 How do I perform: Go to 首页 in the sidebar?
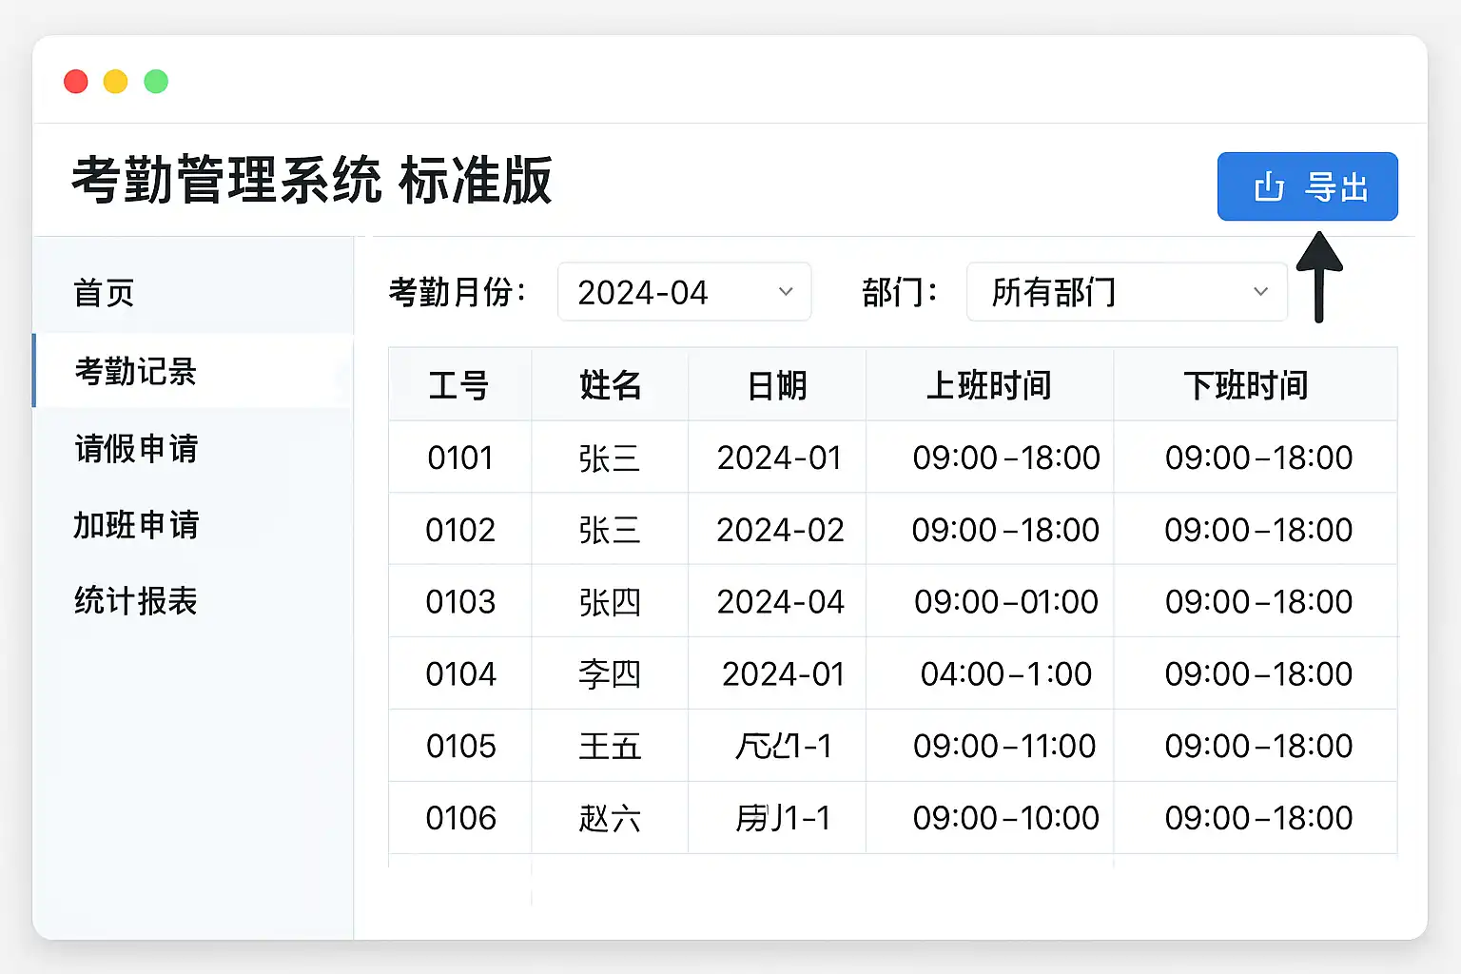tap(105, 293)
